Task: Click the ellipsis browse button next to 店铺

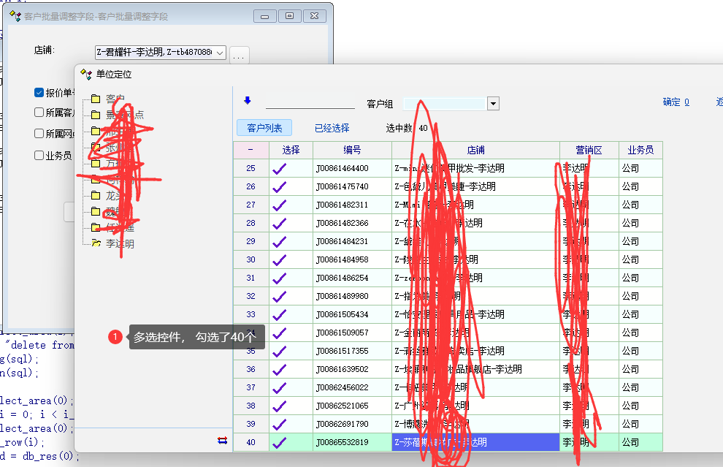Action: (x=240, y=54)
